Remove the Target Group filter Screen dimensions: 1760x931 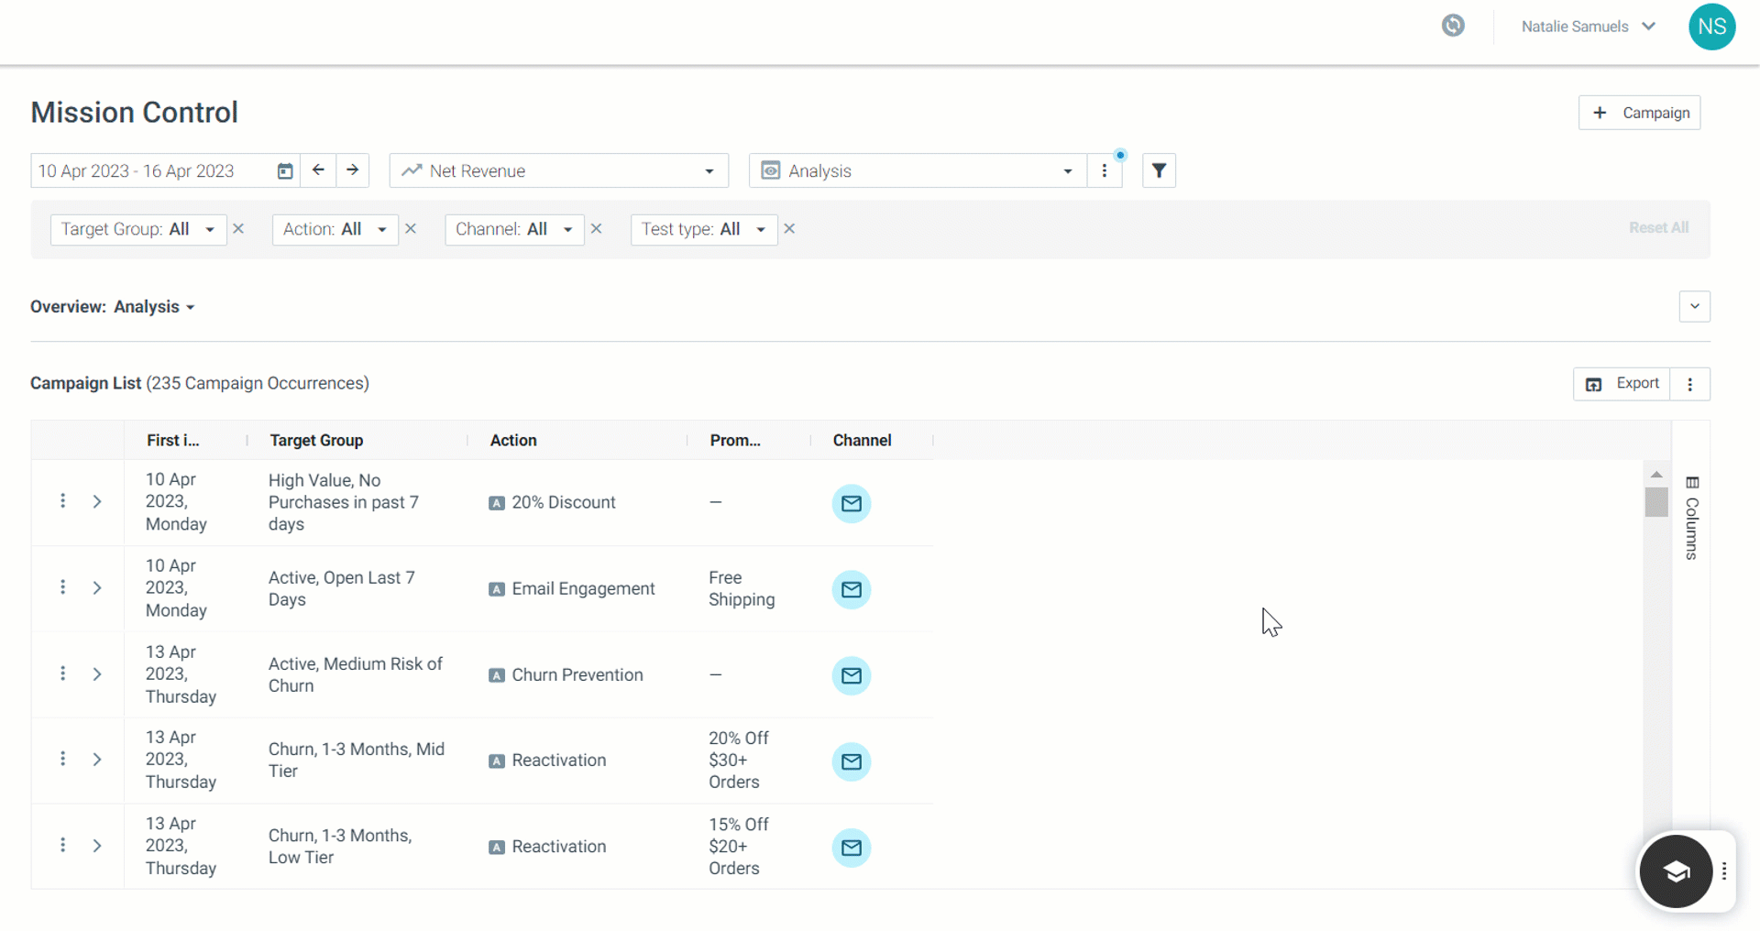238,229
